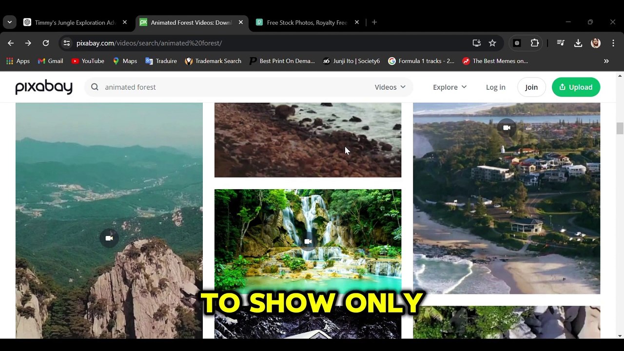
Task: Open the media controls icon in toolbar
Action: (x=561, y=43)
